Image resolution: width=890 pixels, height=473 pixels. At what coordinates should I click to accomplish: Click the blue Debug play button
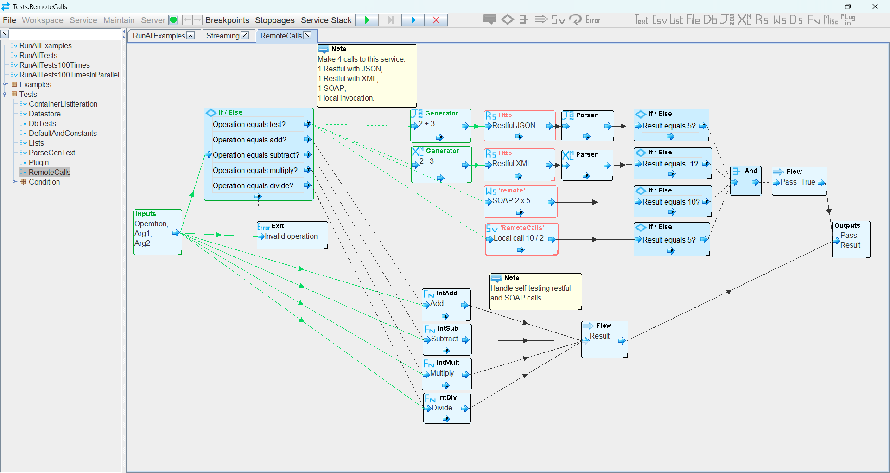(x=413, y=20)
